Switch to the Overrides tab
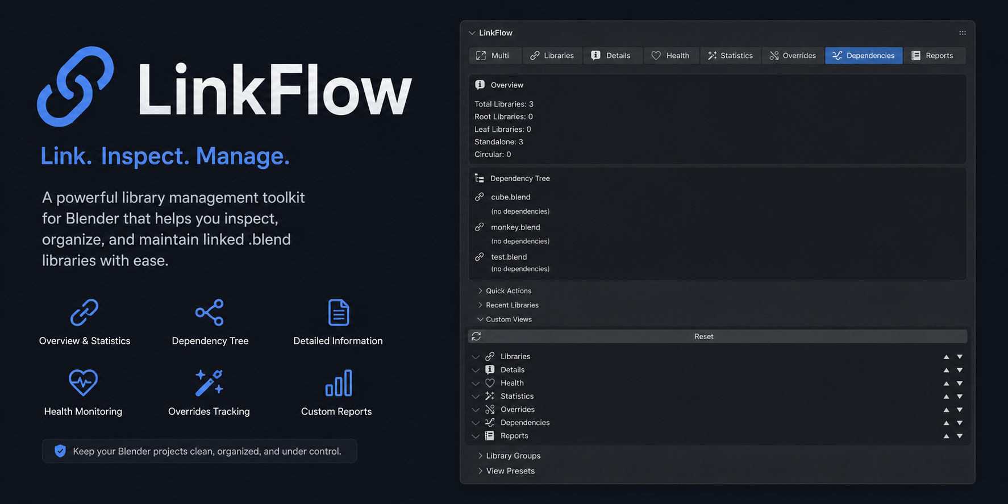Image resolution: width=1008 pixels, height=504 pixels. 793,56
